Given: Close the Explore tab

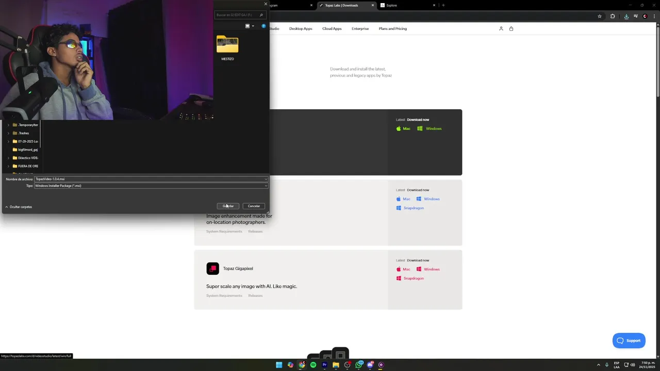Looking at the screenshot, I should pyautogui.click(x=434, y=5).
